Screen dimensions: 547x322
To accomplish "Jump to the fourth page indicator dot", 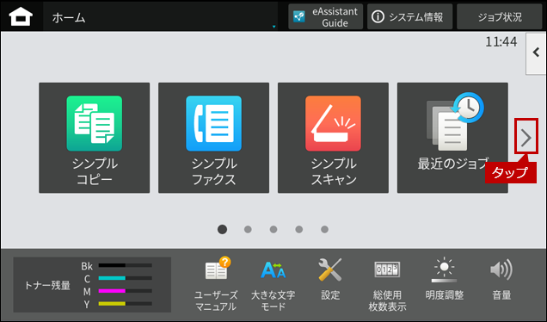I will pyautogui.click(x=299, y=230).
